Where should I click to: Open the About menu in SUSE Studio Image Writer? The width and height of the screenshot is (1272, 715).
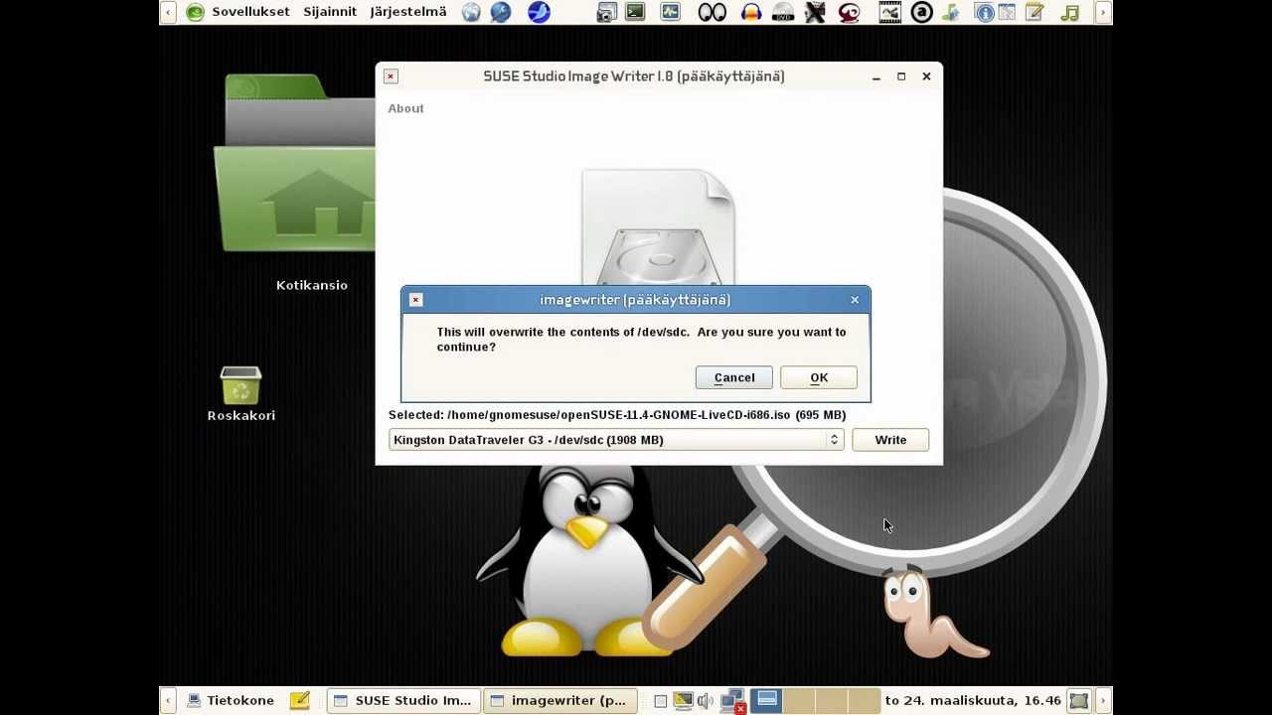pos(405,108)
